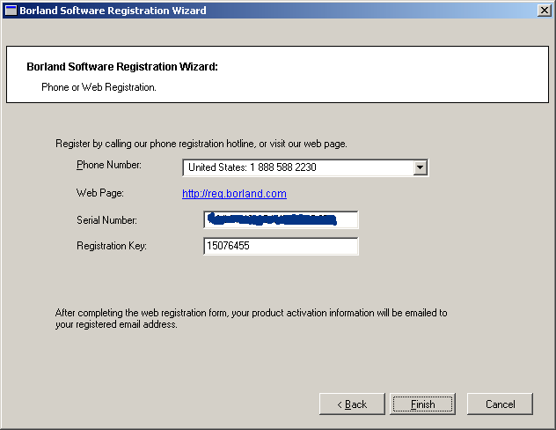Focus the Registration Key input field
Screen dimensions: 556x430
click(x=280, y=246)
